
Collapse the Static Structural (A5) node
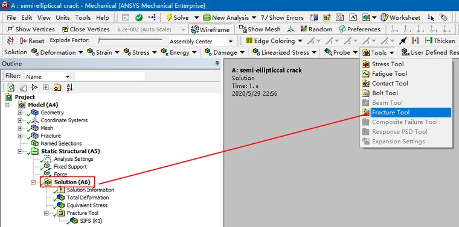click(x=20, y=151)
